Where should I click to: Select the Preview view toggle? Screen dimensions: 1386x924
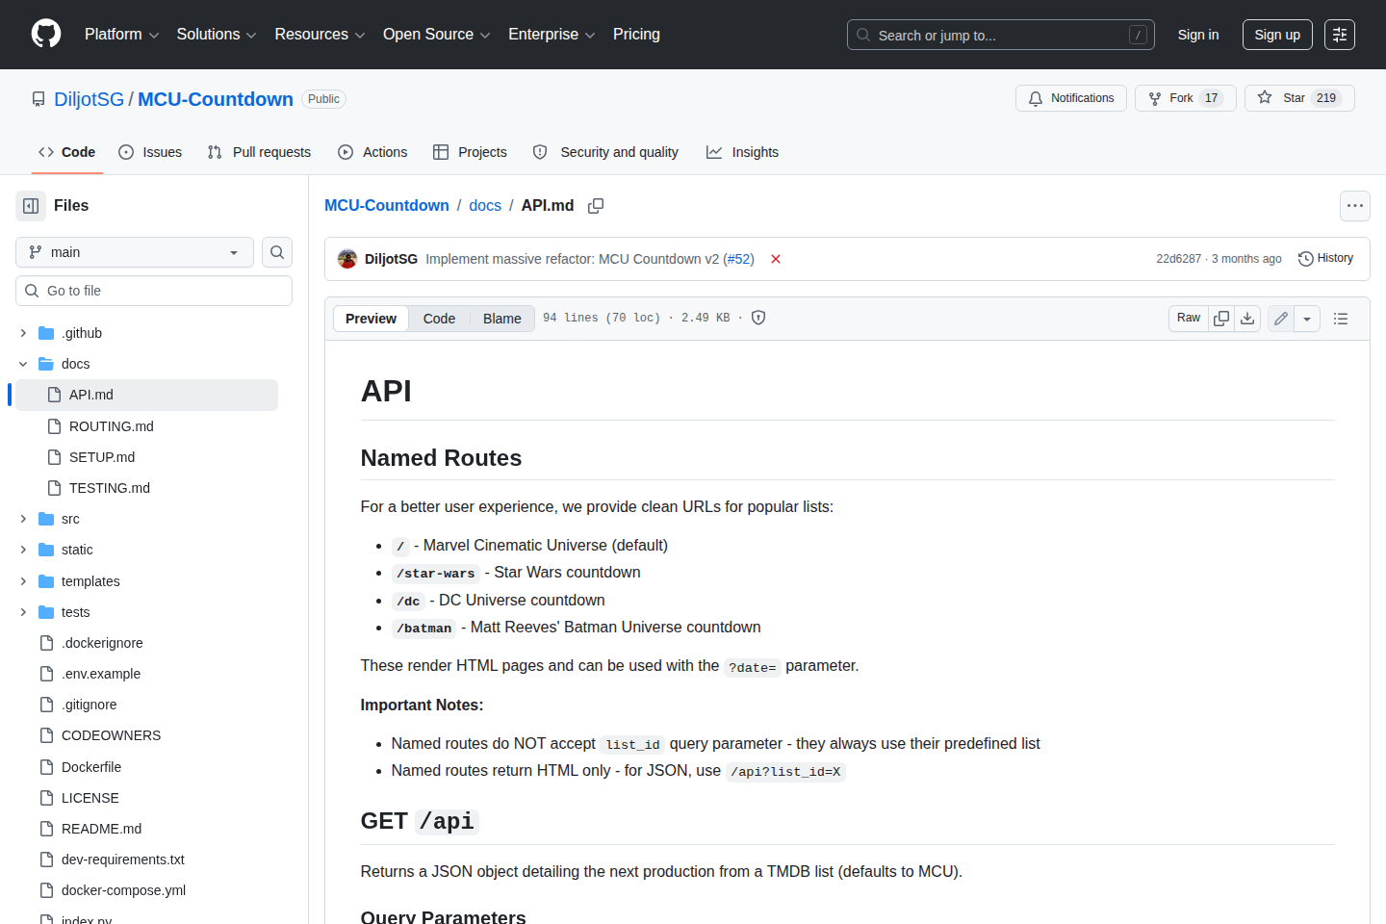(371, 319)
